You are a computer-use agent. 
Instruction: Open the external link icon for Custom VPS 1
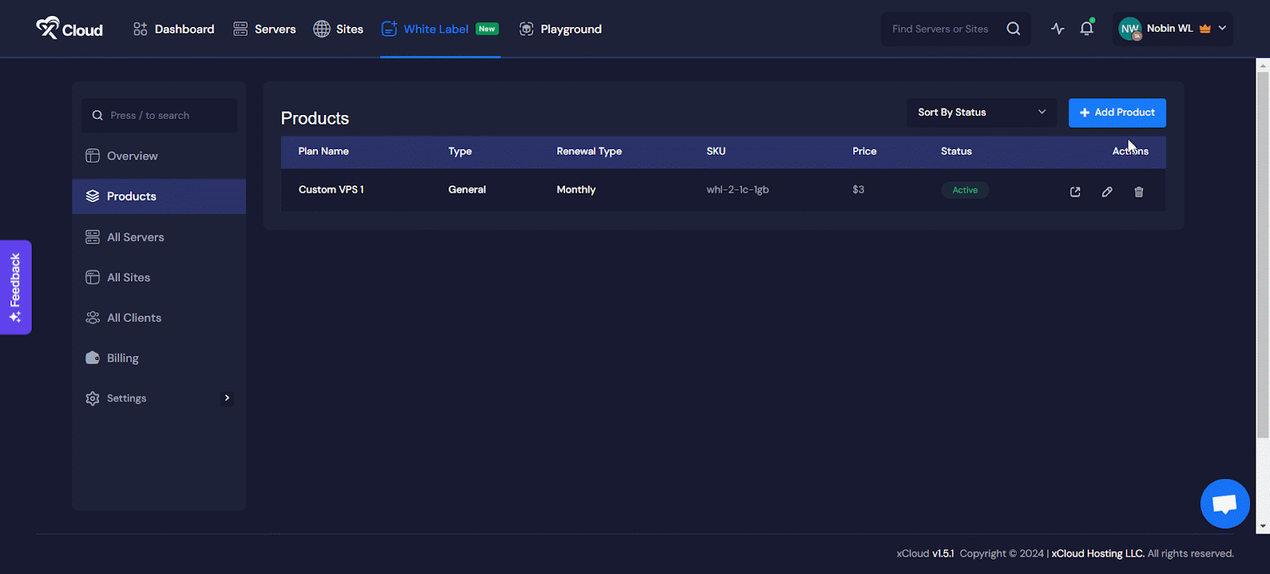pyautogui.click(x=1075, y=192)
